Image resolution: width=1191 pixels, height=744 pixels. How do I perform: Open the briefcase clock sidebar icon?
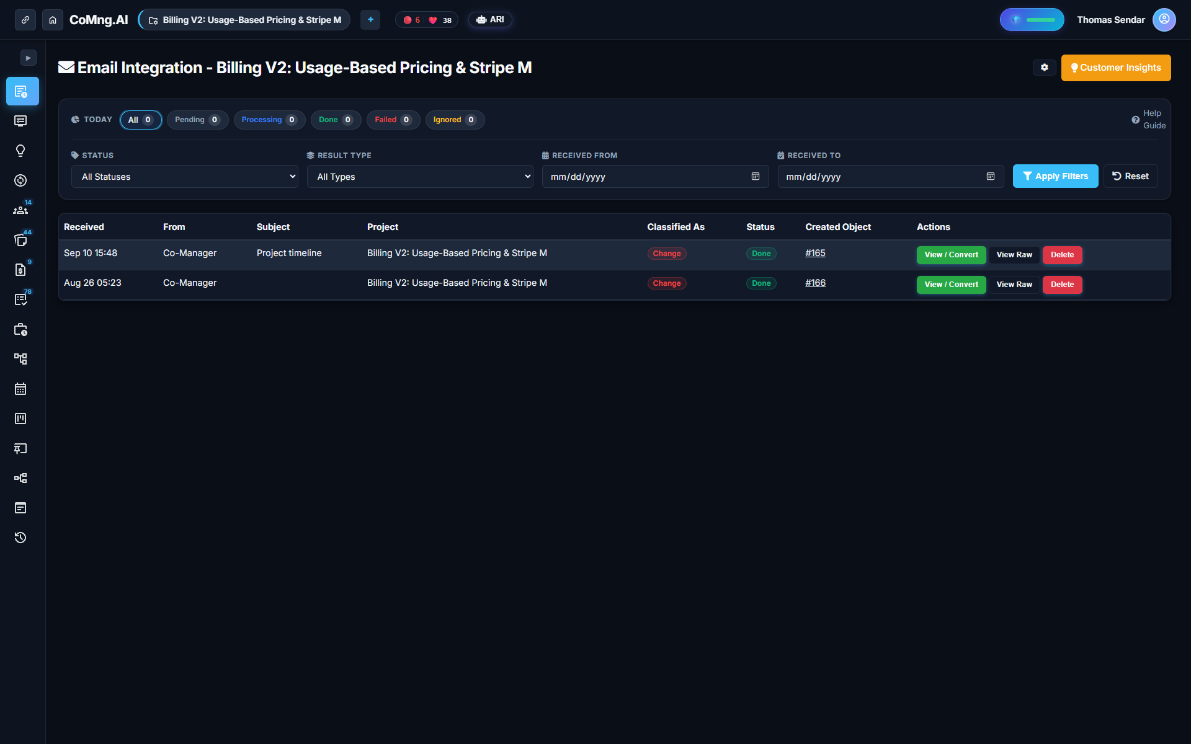[x=20, y=329]
